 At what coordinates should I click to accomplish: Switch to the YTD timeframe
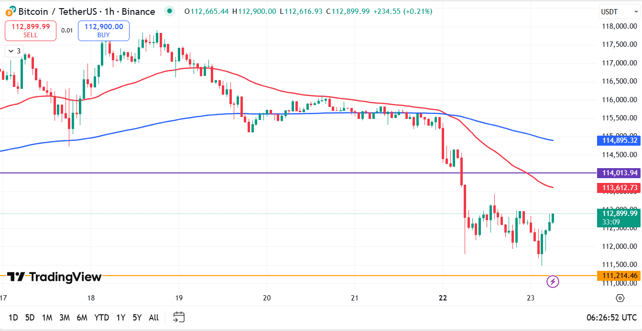[101, 317]
